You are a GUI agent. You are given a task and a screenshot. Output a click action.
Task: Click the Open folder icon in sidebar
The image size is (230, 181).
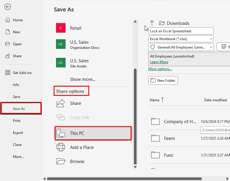pos(7,44)
